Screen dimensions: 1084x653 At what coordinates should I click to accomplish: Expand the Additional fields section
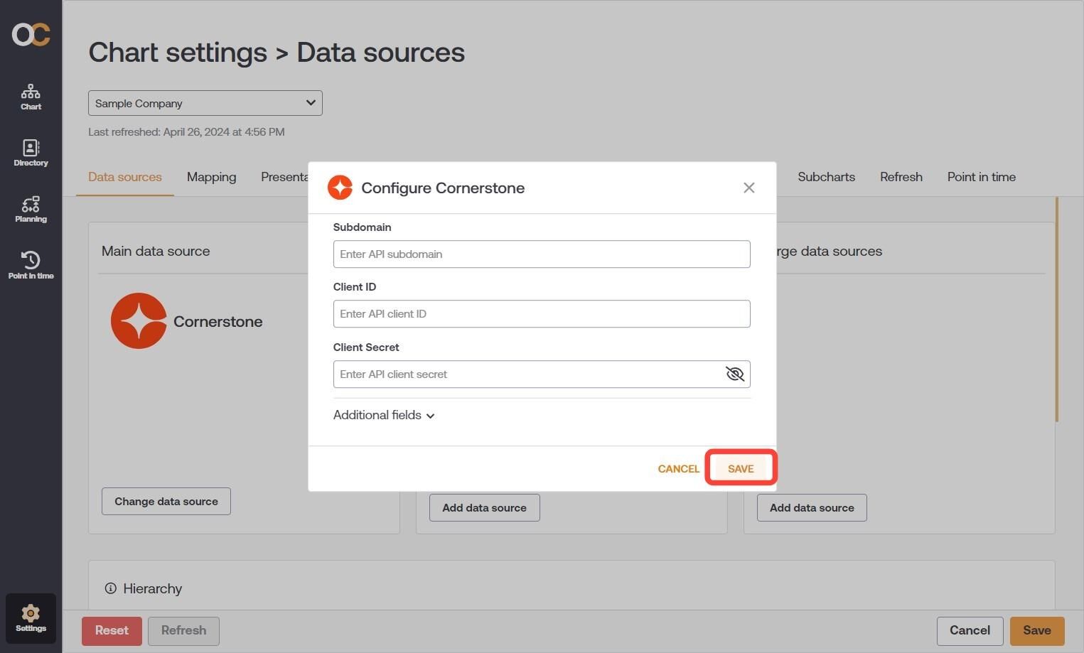(384, 415)
